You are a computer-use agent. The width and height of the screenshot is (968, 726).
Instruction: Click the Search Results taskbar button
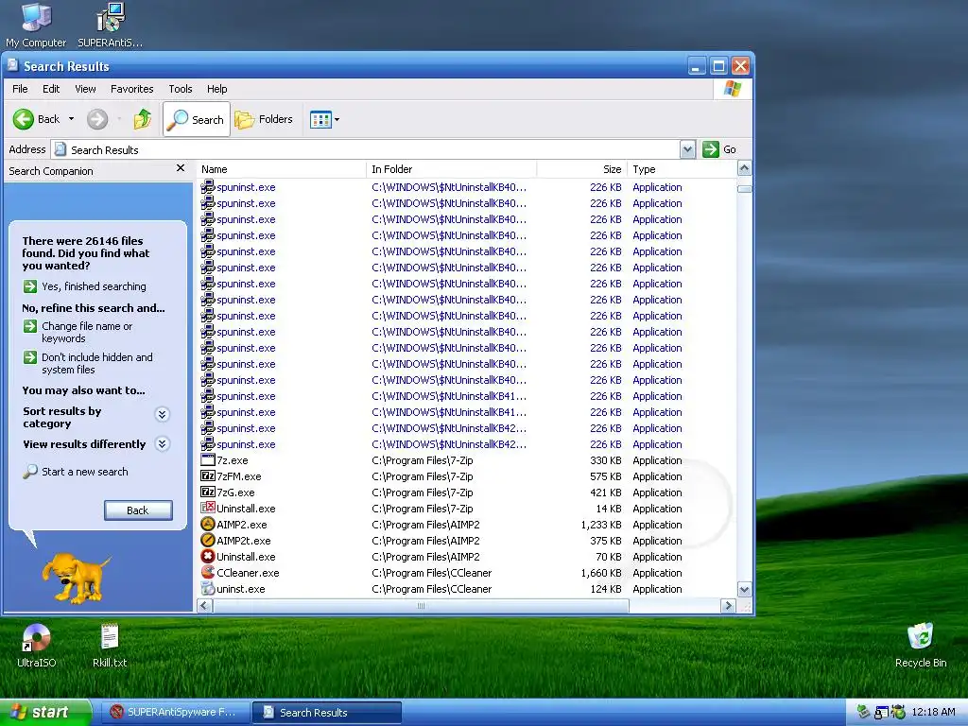(x=327, y=713)
